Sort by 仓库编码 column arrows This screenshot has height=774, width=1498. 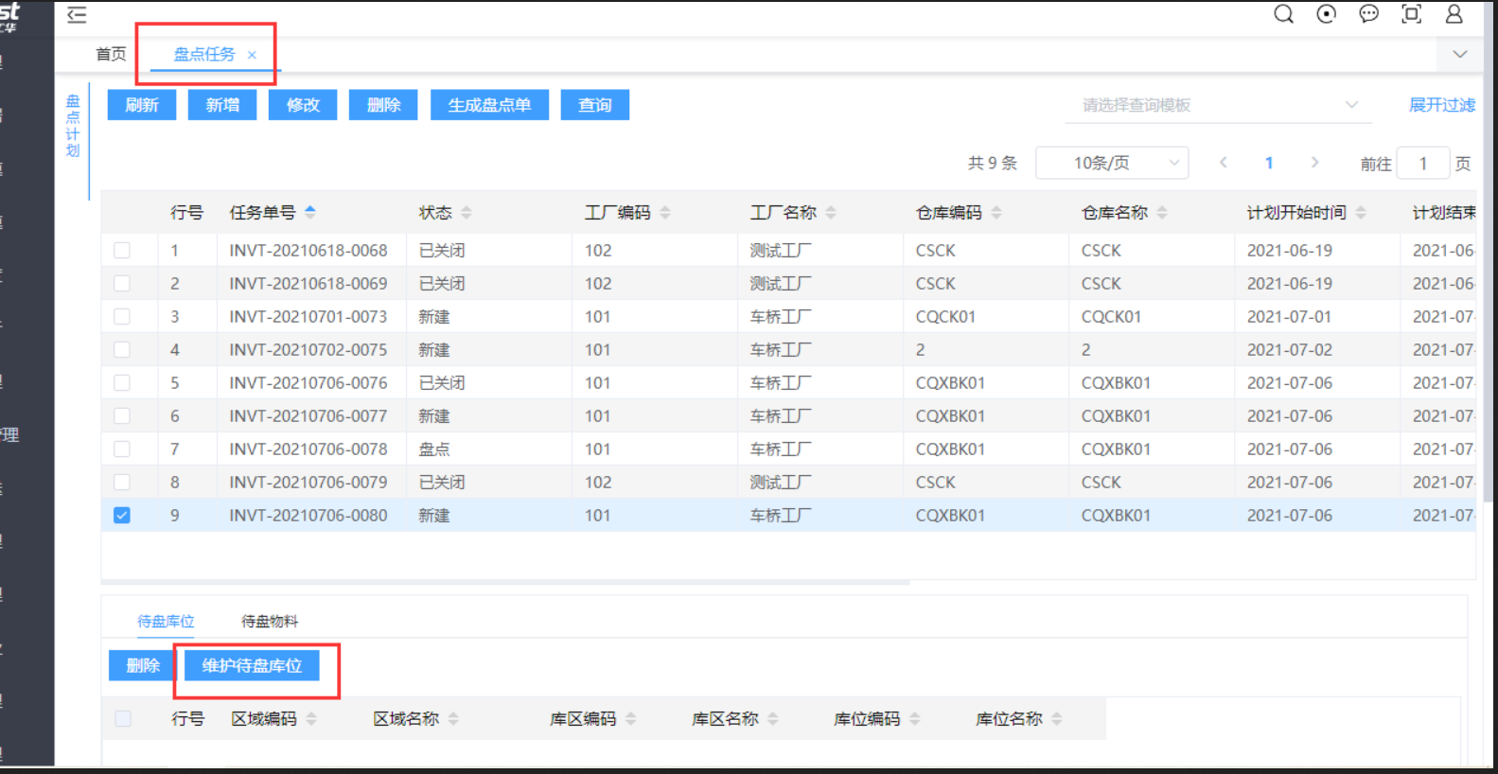tap(996, 212)
